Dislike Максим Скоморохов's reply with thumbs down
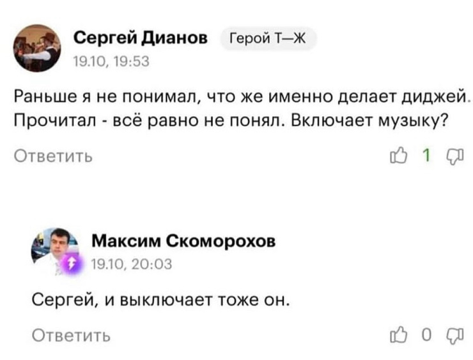 [x=450, y=334]
